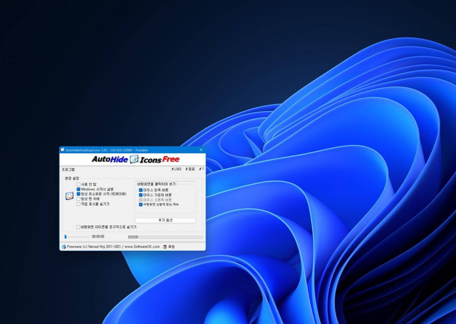
Task: Click the smiley face app icon
Action: click(69, 196)
